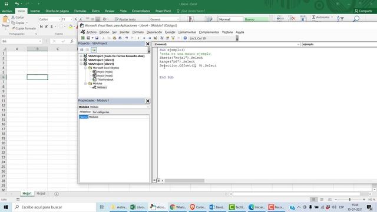Select the Hoja2 sheet tab
Image resolution: width=377 pixels, height=212 pixels.
point(41,194)
